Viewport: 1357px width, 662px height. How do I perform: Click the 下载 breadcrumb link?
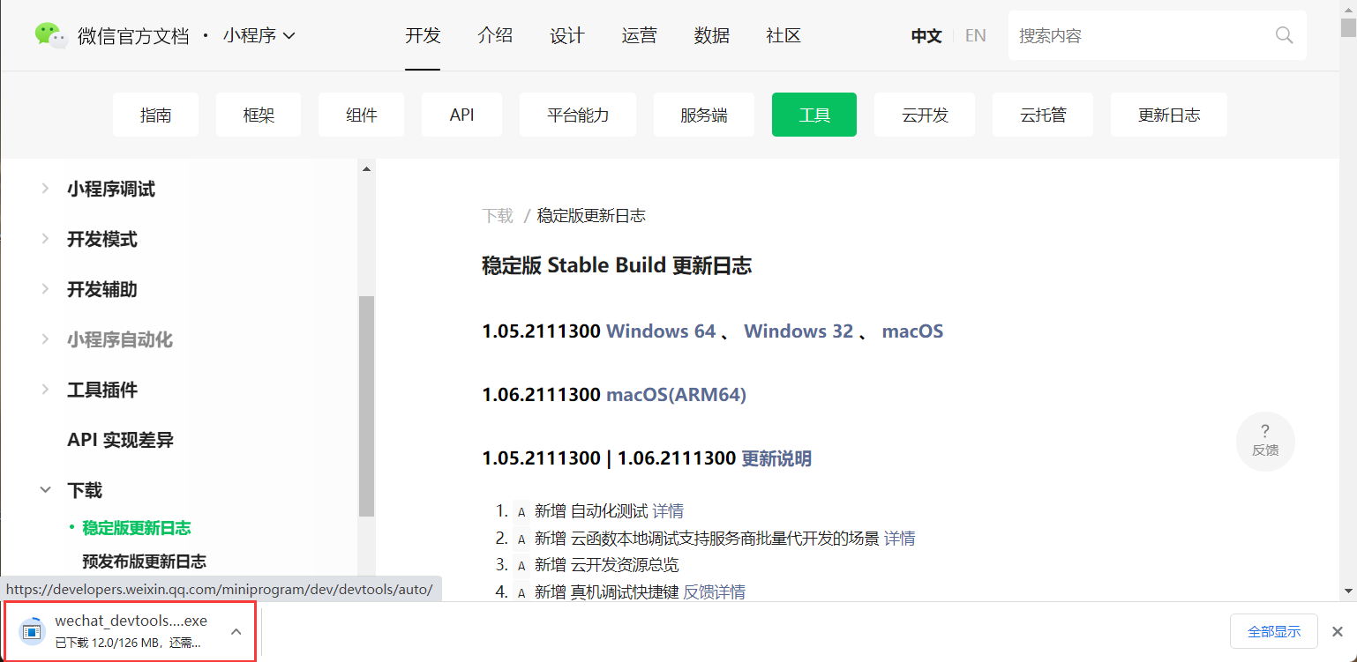[x=498, y=216]
